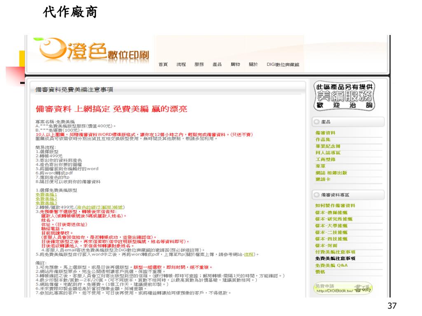Click the red headline 備審資料 上網搞定
Image resolution: width=422 pixels, height=316 pixels.
click(111, 109)
